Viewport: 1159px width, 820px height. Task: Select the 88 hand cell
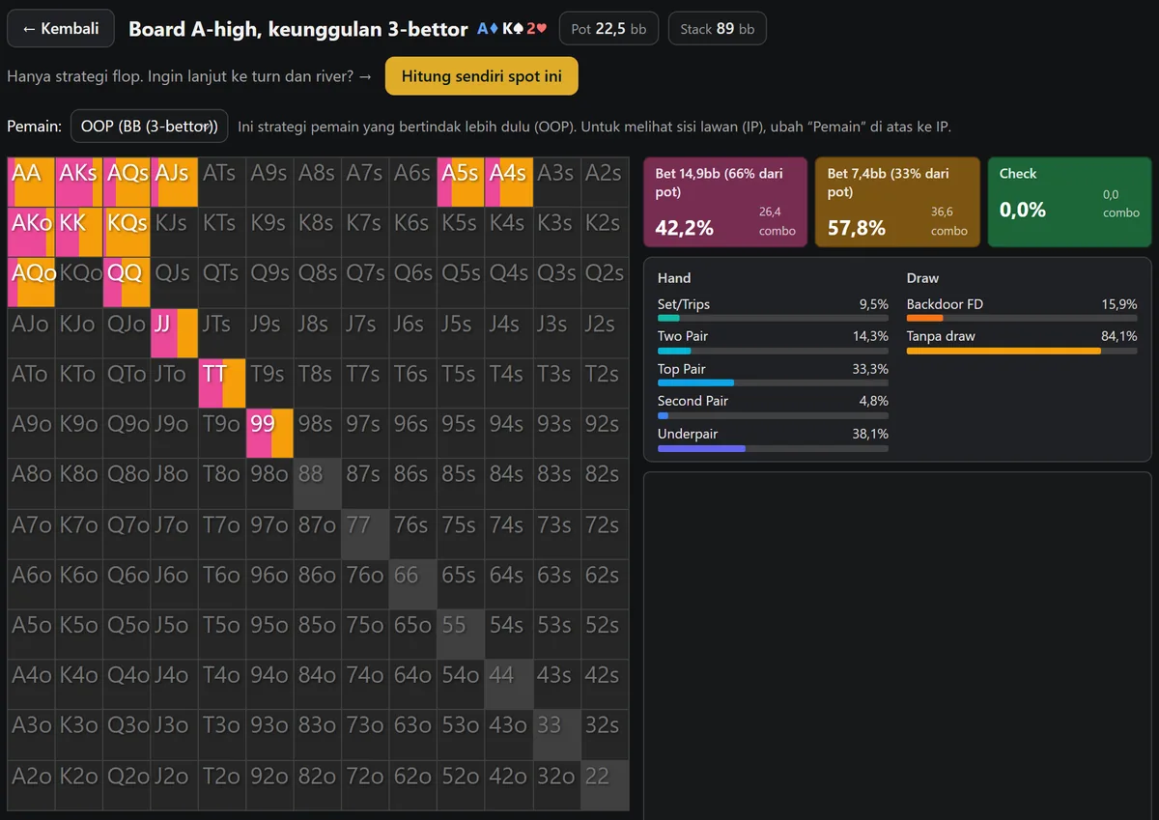click(x=318, y=483)
